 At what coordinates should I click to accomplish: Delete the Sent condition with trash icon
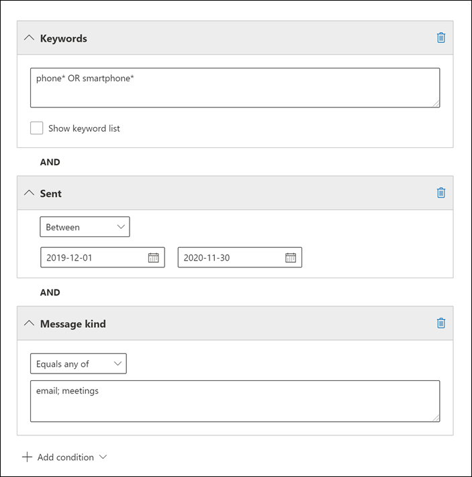click(440, 193)
